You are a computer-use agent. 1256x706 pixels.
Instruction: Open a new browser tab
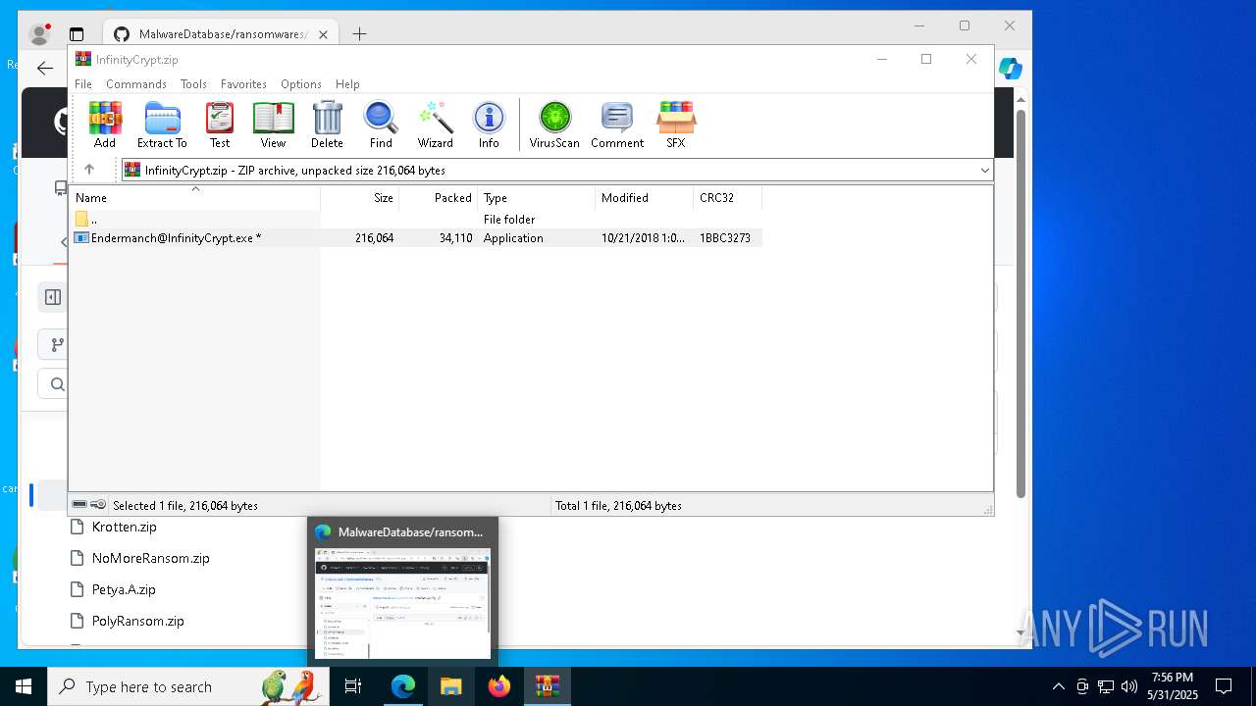[x=359, y=34]
